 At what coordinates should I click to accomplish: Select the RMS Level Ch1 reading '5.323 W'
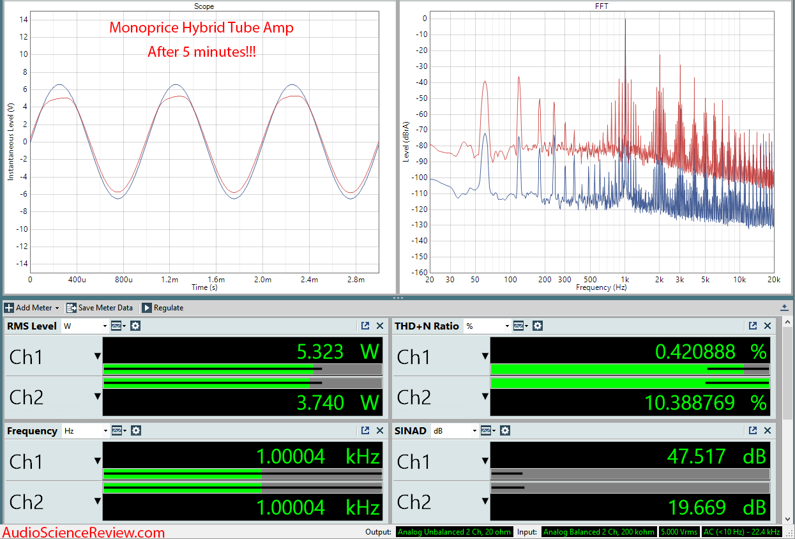pos(338,352)
